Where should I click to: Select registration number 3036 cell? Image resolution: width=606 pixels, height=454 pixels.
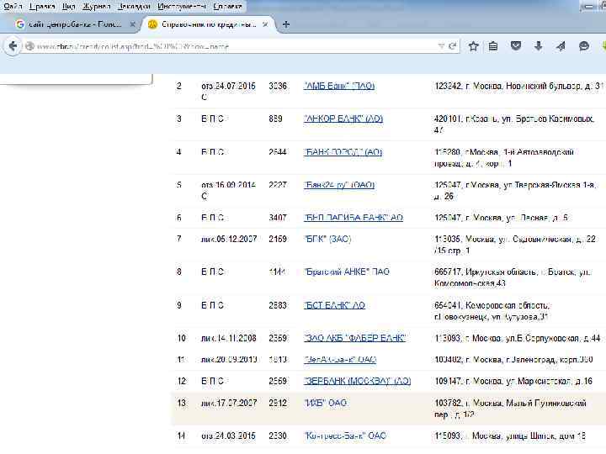click(278, 86)
